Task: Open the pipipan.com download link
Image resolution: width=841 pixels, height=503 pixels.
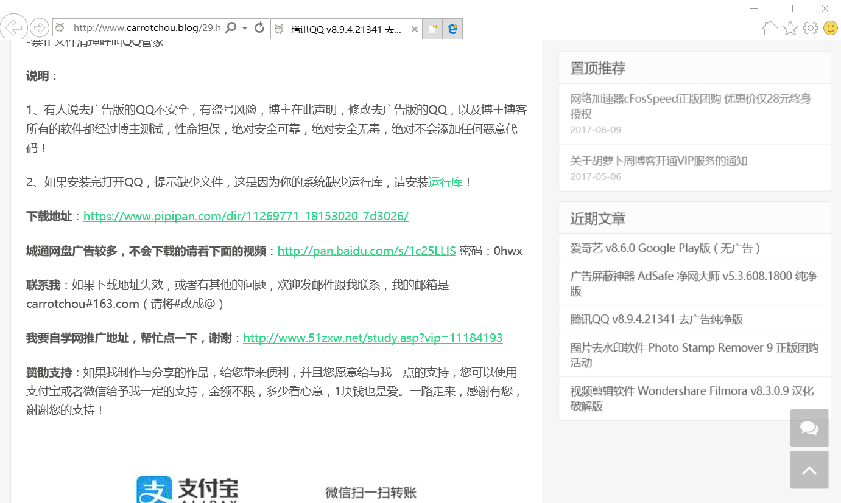Action: click(x=246, y=216)
